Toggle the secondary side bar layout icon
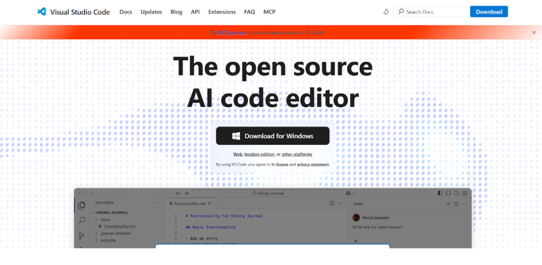Screen dimensions: 542x265 457,193
